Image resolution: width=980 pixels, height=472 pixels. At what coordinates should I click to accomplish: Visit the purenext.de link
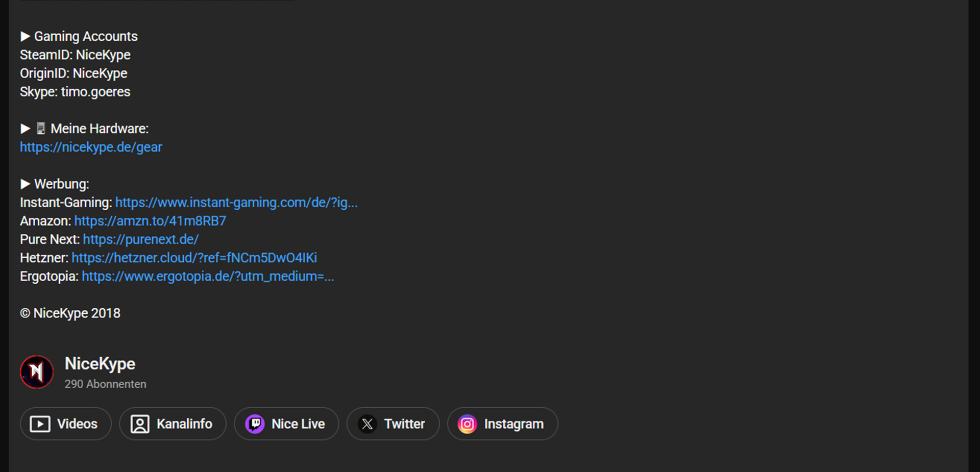tap(140, 239)
